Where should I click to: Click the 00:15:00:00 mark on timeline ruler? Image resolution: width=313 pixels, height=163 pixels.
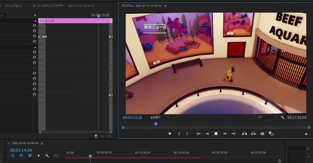tap(181, 153)
